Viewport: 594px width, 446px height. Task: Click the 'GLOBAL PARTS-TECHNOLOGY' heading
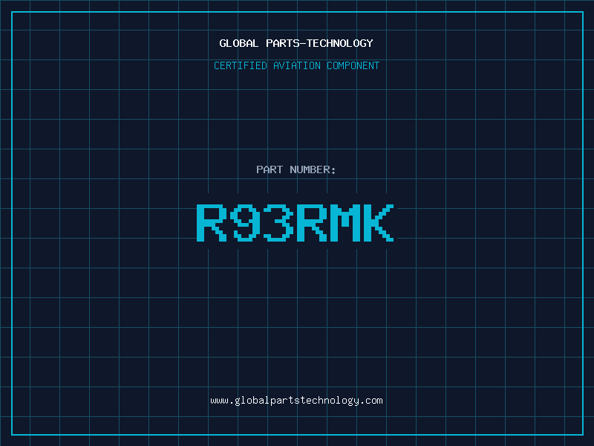point(296,43)
